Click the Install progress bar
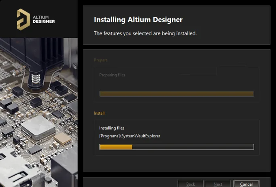The width and height of the screenshot is (276, 187). tap(177, 147)
